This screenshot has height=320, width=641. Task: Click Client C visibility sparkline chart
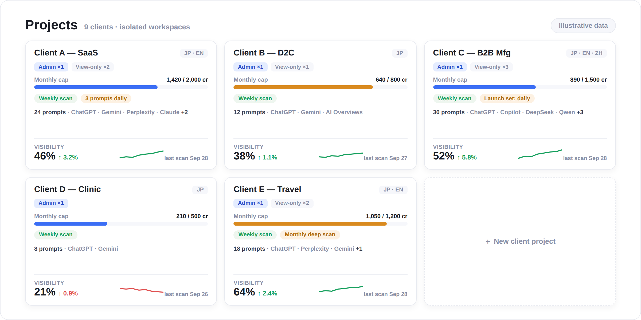point(540,154)
